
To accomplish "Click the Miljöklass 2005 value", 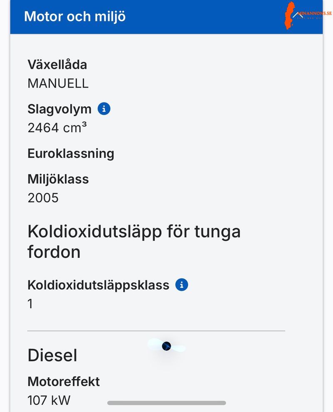I will [42, 198].
